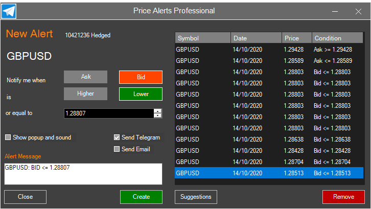The image size is (371, 209).
Task: Select the orange Bid button
Action: point(141,77)
